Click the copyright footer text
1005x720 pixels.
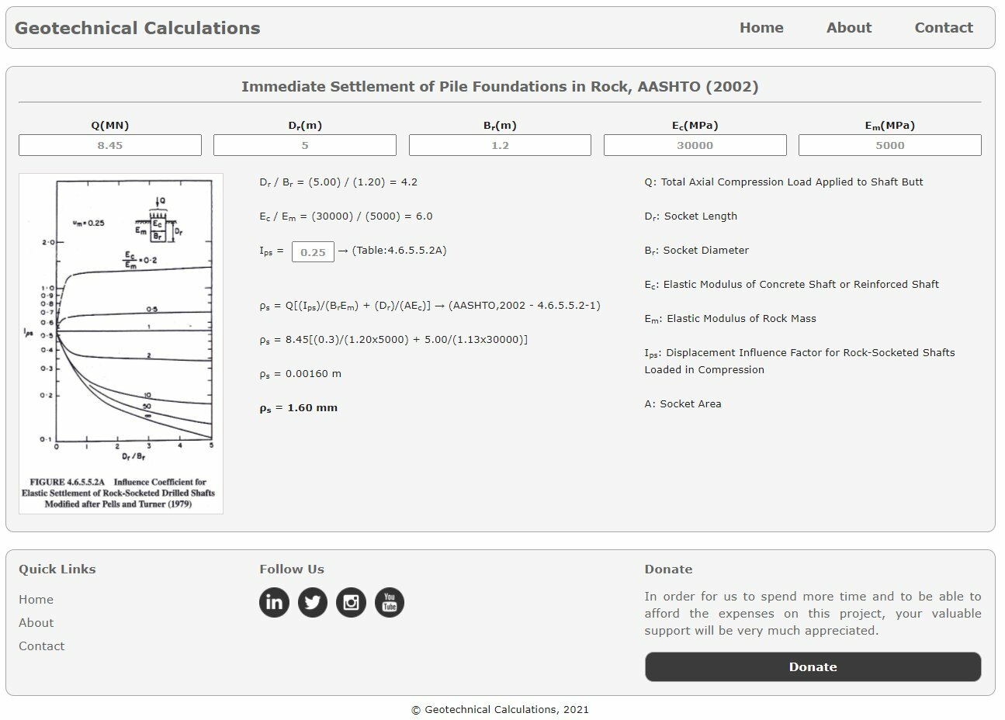(502, 709)
